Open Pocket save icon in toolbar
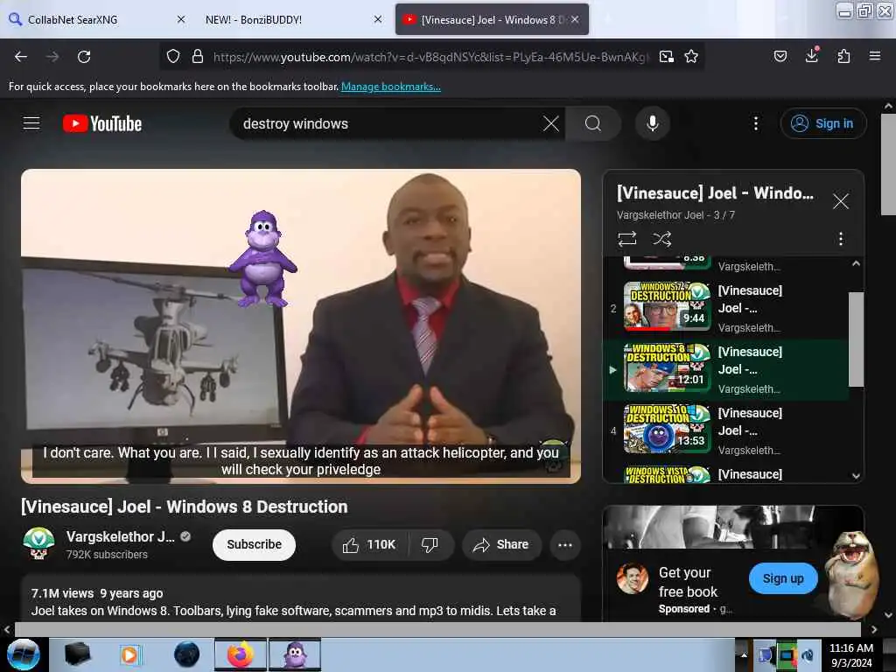 click(x=780, y=56)
